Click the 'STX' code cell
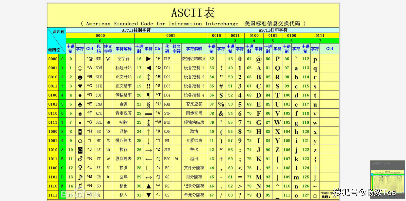 coord(99,77)
